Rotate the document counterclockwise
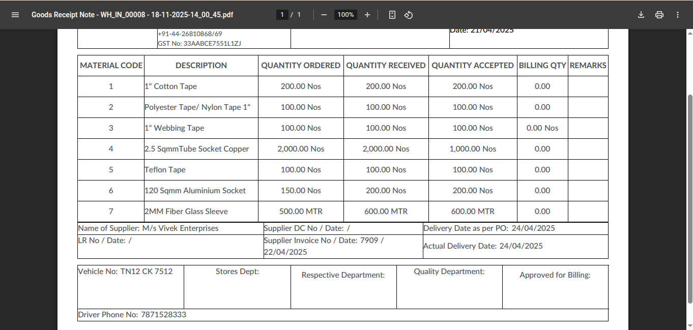The image size is (693, 330). (408, 15)
